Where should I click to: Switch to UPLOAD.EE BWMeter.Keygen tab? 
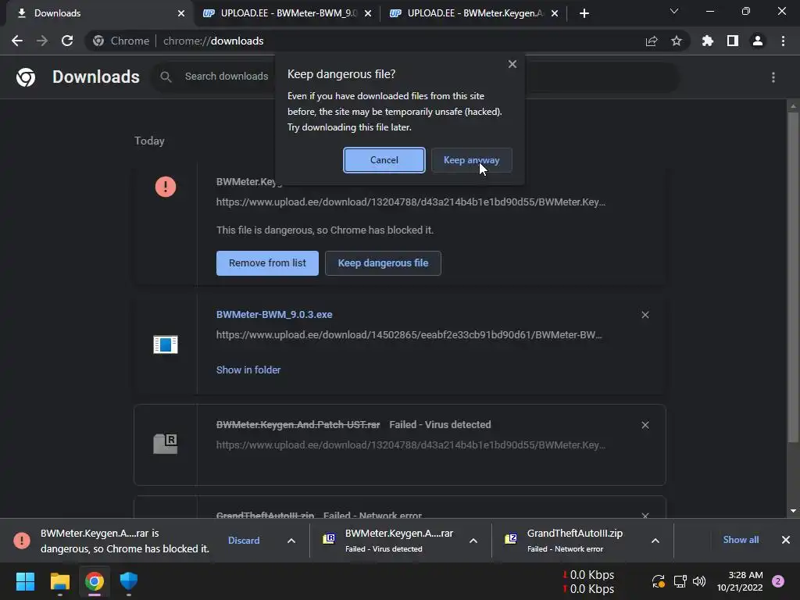[x=473, y=13]
